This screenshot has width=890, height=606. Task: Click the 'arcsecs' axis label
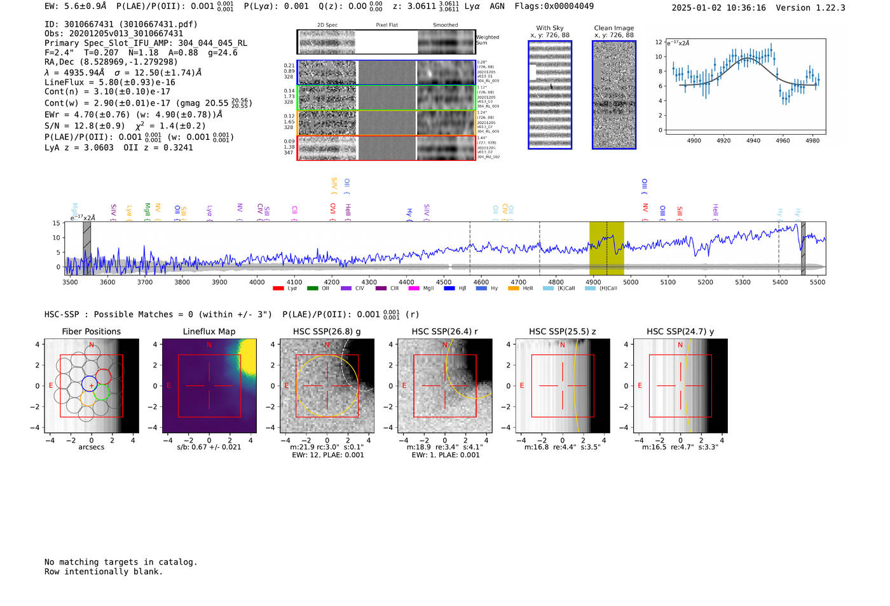(92, 447)
